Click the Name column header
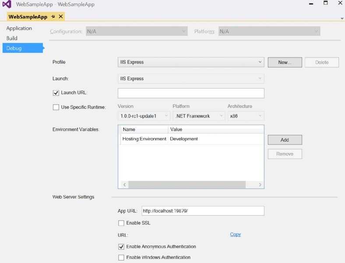Screen dimensions: 345x263 [144, 129]
